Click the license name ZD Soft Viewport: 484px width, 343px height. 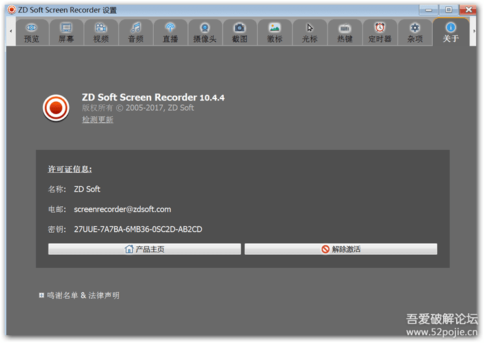[87, 189]
